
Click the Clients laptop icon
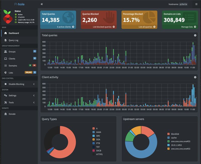click(x=6, y=59)
